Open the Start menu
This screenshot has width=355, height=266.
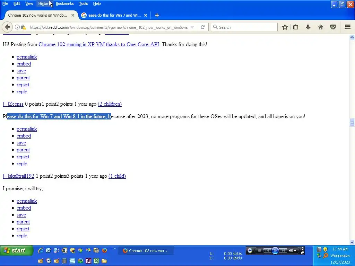16,251
